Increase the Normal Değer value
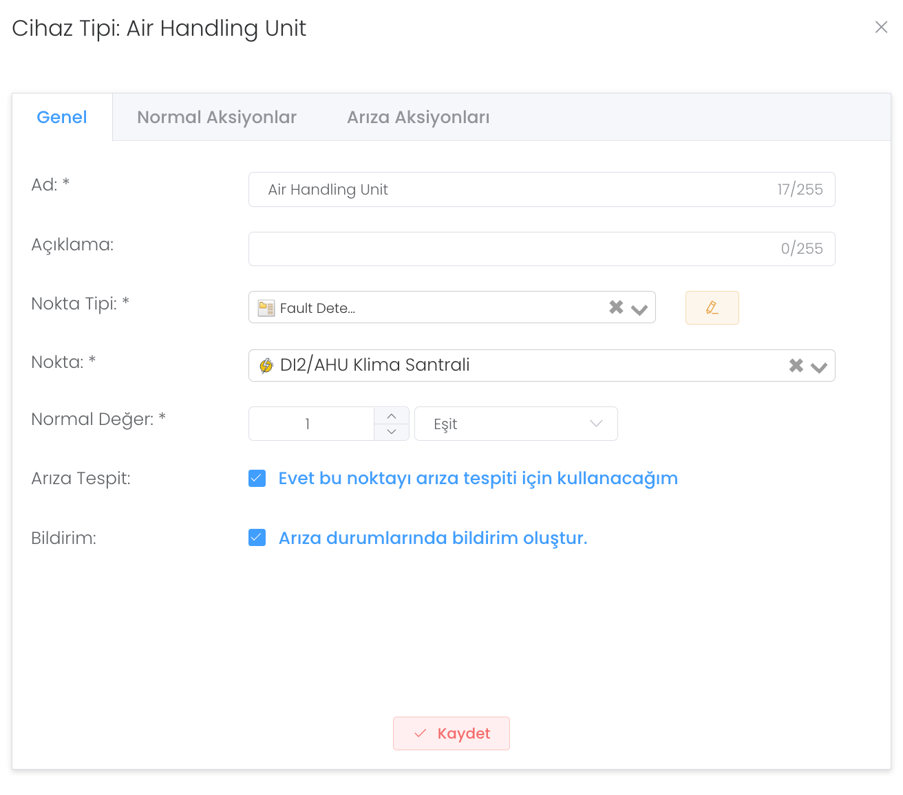This screenshot has width=903, height=795. click(x=392, y=416)
